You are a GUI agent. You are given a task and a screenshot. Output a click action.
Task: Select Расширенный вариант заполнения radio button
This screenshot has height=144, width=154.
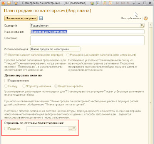point(68,55)
